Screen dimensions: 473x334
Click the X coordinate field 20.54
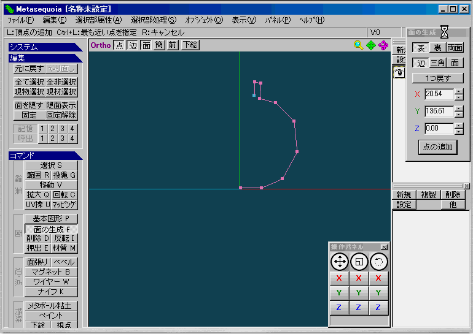pyautogui.click(x=439, y=94)
